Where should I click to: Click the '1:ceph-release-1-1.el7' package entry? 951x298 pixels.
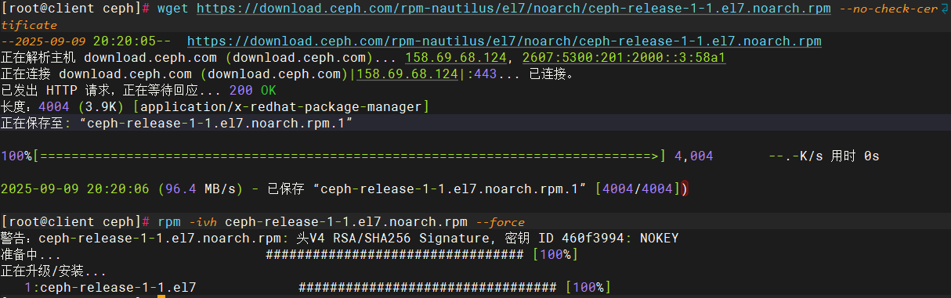pos(110,288)
